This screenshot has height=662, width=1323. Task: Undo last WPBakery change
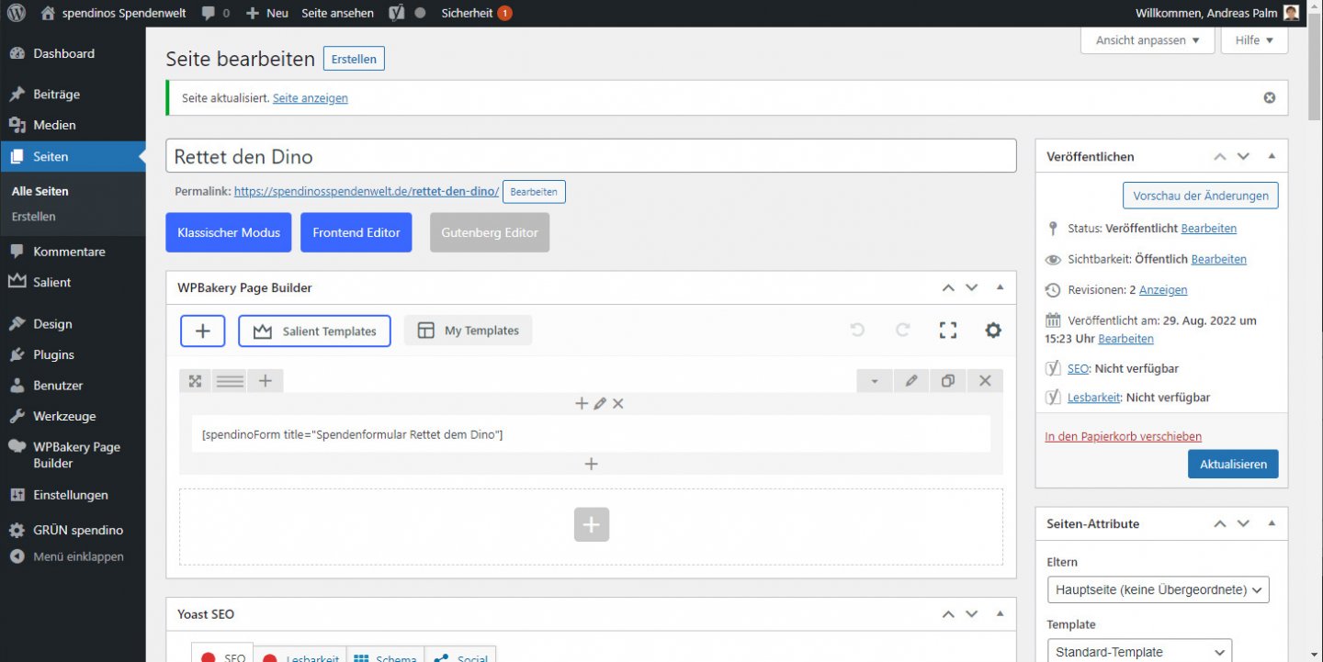click(x=857, y=331)
